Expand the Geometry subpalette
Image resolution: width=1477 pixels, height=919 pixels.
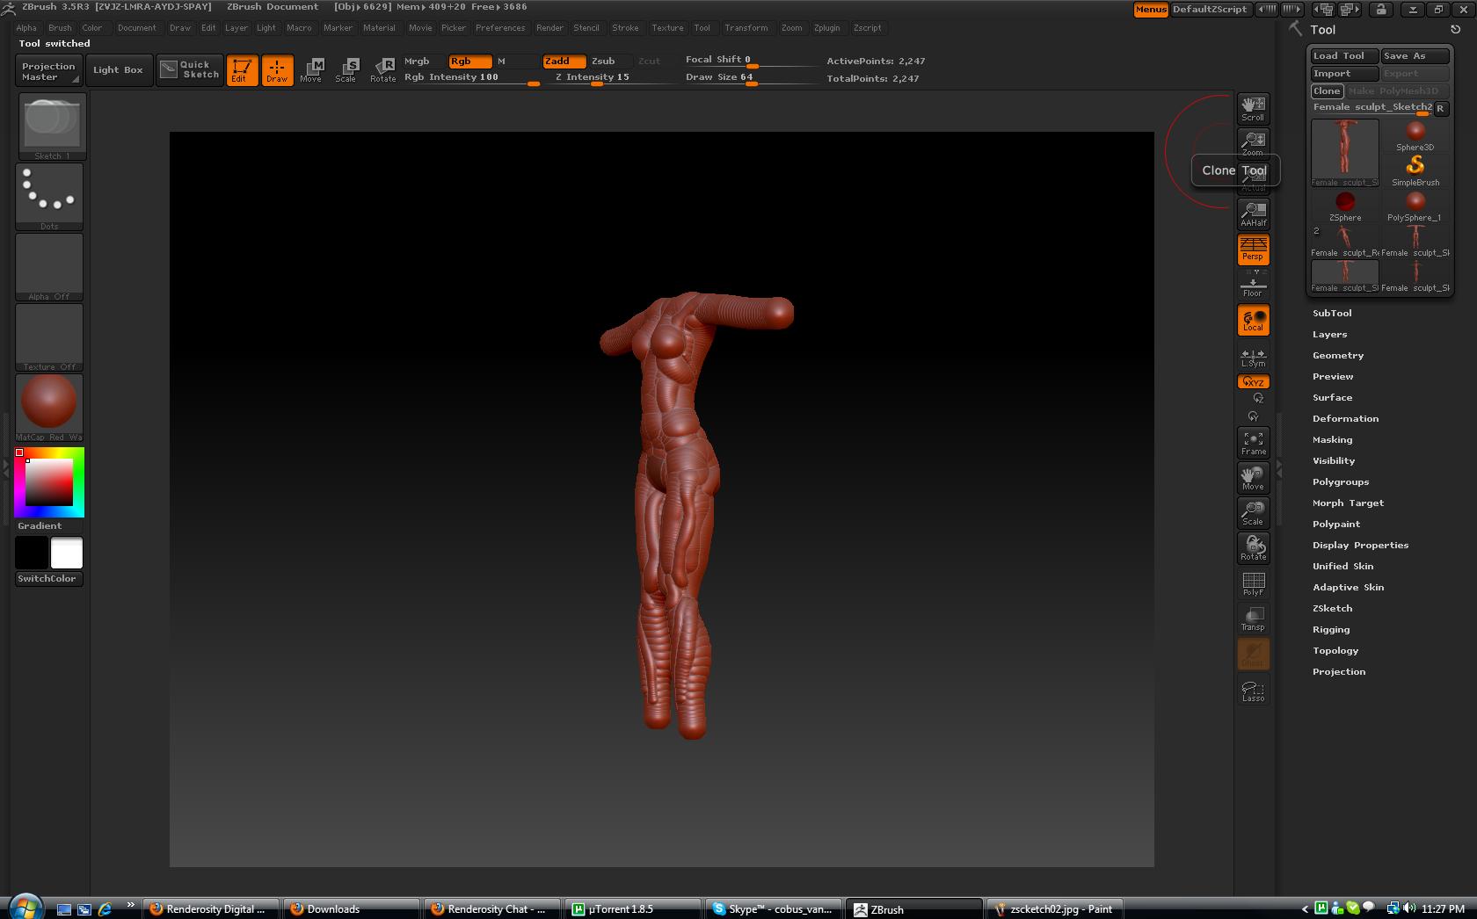click(x=1338, y=355)
